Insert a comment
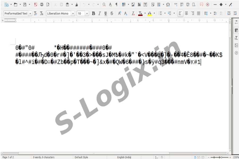The width and height of the screenshot is (239, 159). [x=202, y=5]
